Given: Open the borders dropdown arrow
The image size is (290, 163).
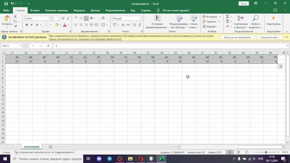Looking at the screenshot, I should click(x=50, y=25).
